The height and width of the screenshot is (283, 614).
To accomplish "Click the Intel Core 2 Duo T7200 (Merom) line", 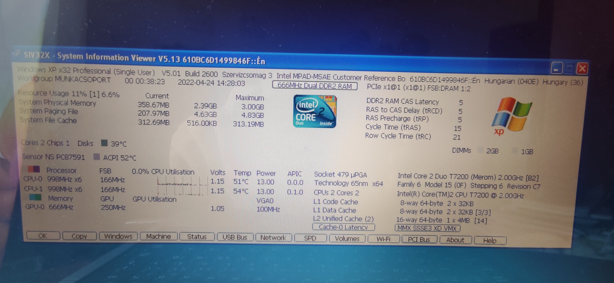I will tap(468, 177).
